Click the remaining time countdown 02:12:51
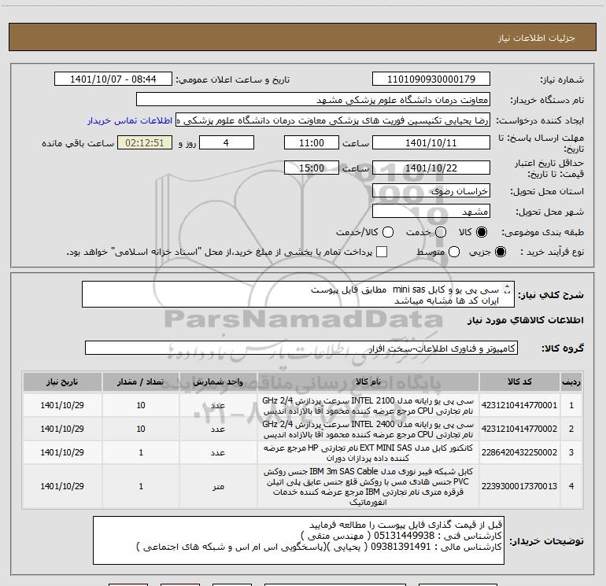The image size is (606, 586). tap(145, 142)
